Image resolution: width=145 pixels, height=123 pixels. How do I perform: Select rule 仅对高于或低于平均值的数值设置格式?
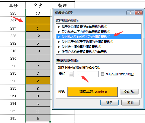99,42
